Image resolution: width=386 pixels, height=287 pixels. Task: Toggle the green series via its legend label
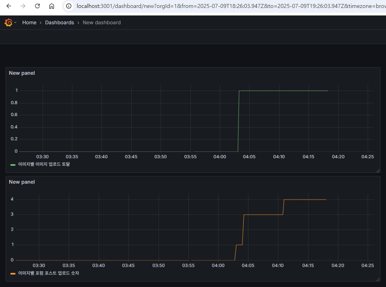click(44, 164)
